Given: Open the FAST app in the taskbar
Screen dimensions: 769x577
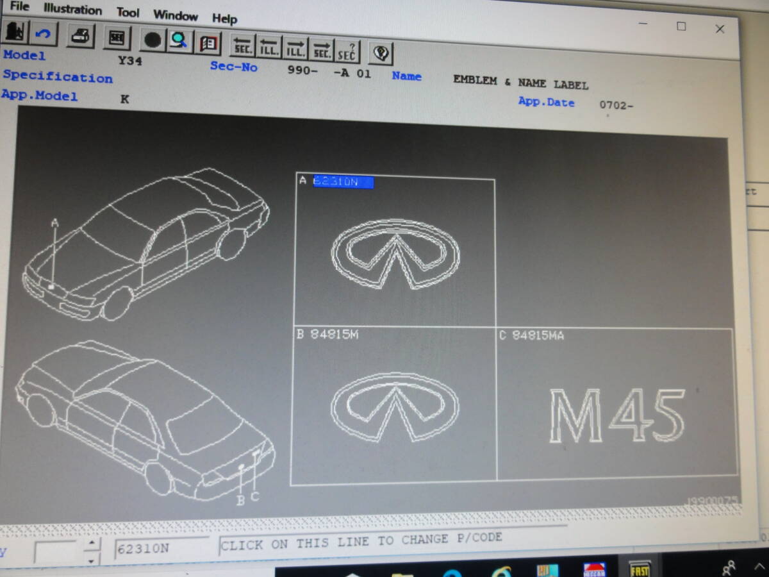Looking at the screenshot, I should 640,568.
